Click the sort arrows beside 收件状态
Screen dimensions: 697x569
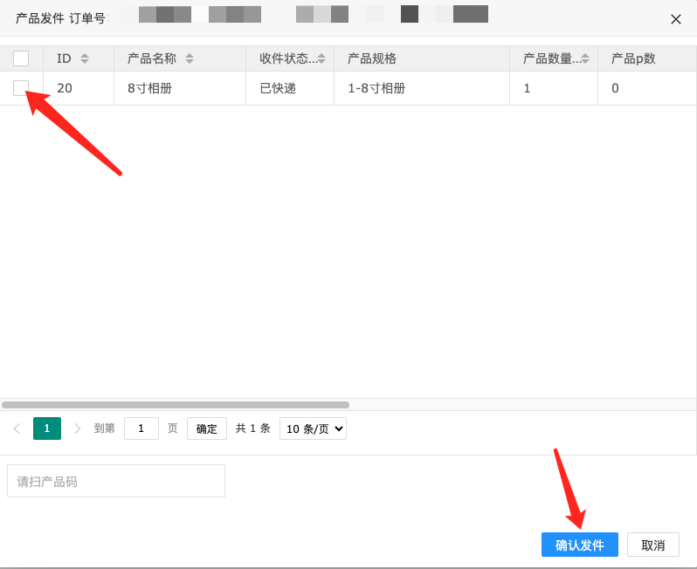(x=321, y=58)
